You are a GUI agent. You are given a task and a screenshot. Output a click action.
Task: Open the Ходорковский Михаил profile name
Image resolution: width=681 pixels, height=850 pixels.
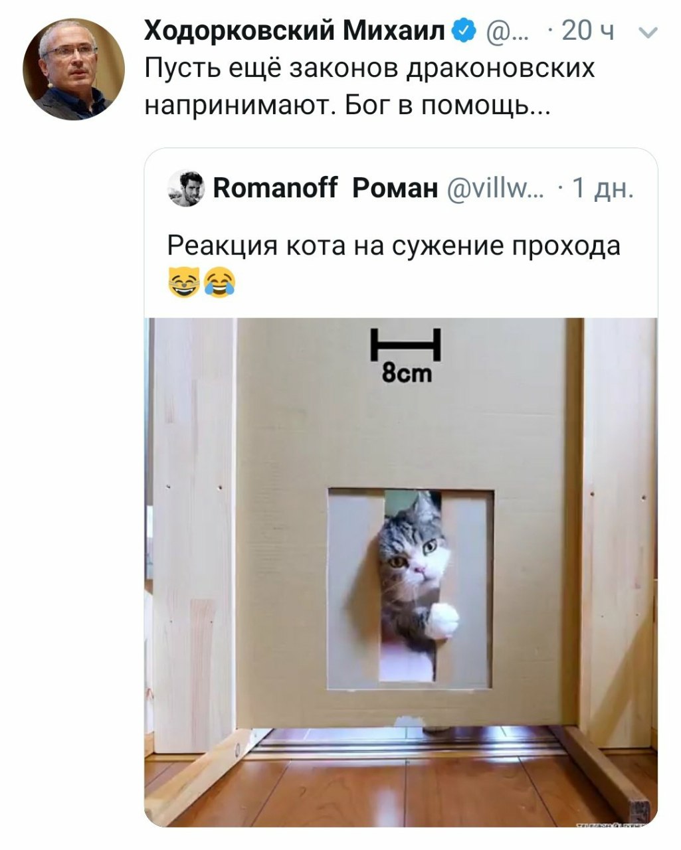pyautogui.click(x=296, y=31)
